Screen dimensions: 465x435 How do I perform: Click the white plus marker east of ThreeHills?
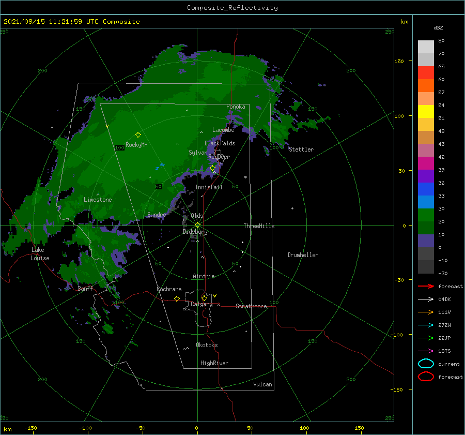(292, 208)
